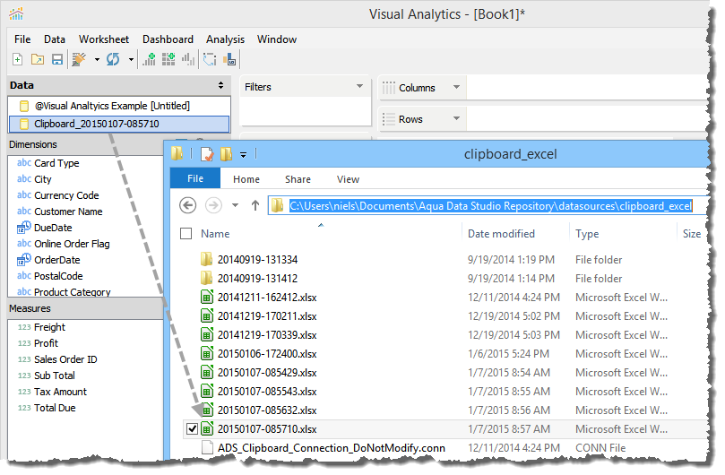Open the Dashboard menu
725x475 pixels.
168,39
